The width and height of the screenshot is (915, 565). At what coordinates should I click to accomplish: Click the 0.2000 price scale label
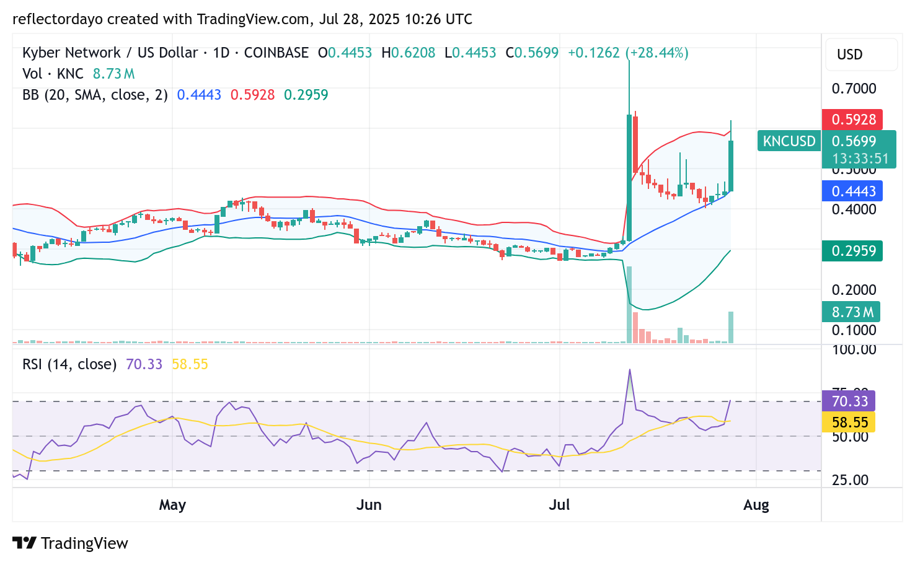coord(854,290)
